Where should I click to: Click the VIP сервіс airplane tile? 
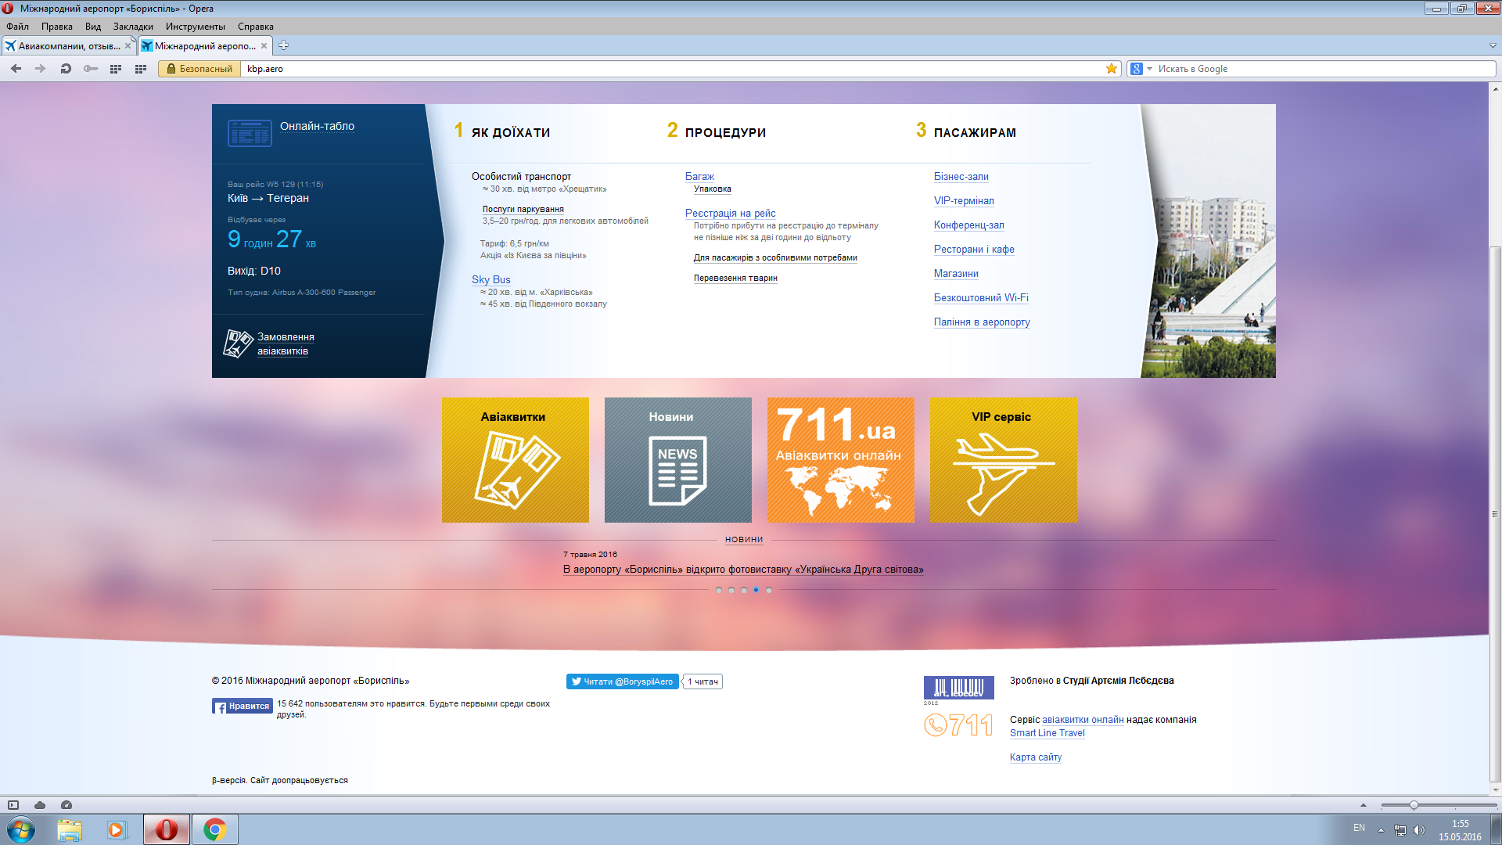coord(1003,460)
